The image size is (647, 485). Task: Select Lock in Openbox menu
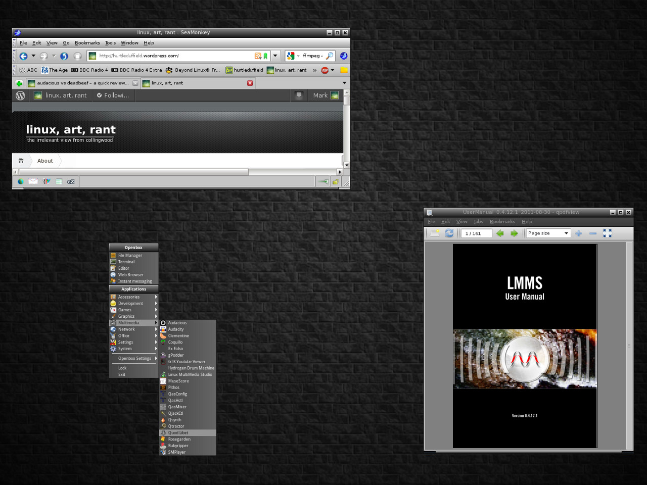(x=134, y=368)
